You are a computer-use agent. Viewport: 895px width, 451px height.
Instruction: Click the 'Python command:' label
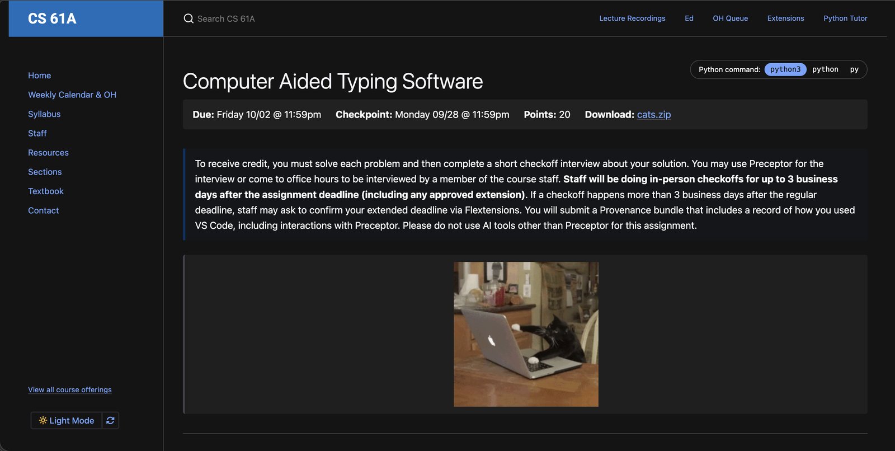click(x=729, y=69)
